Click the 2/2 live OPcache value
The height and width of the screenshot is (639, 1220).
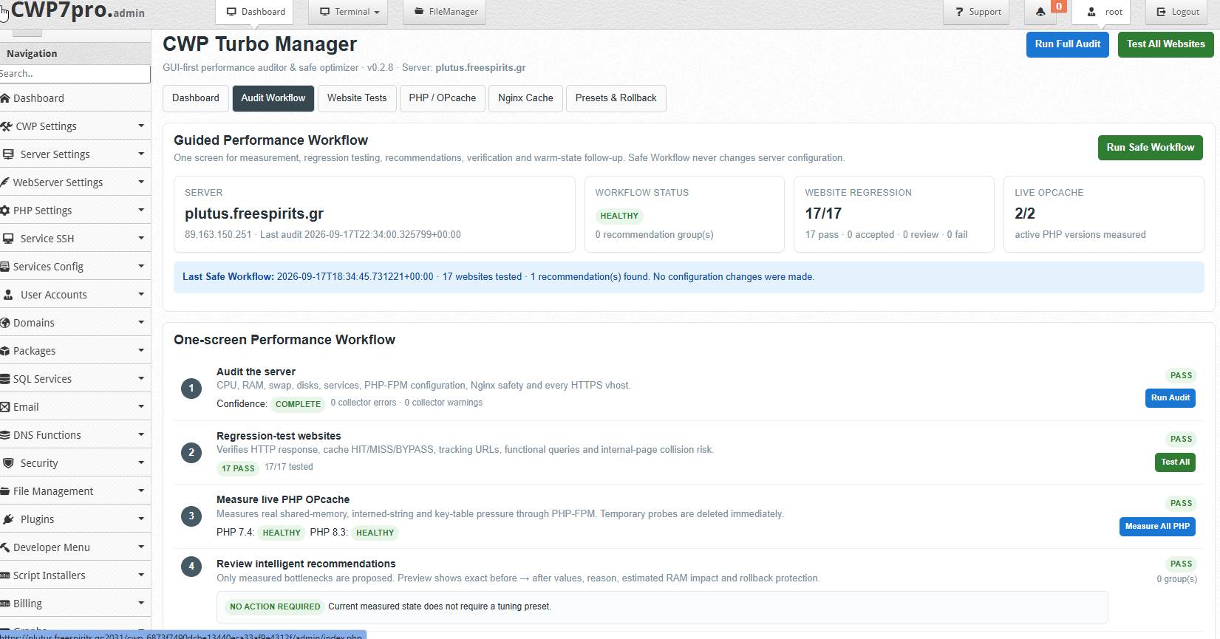coord(1025,213)
